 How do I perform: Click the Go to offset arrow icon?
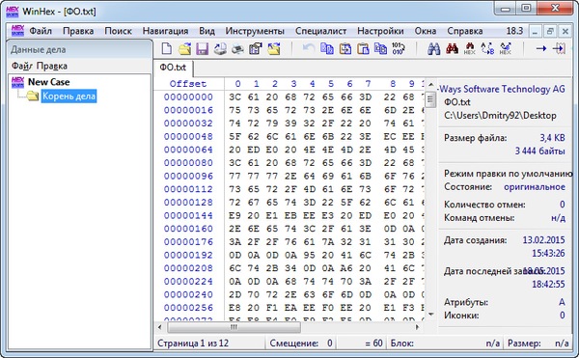(x=541, y=48)
